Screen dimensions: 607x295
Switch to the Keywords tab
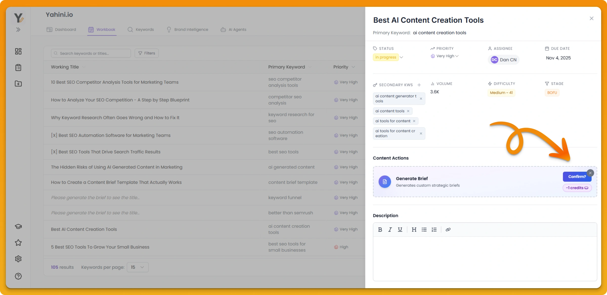tap(141, 29)
